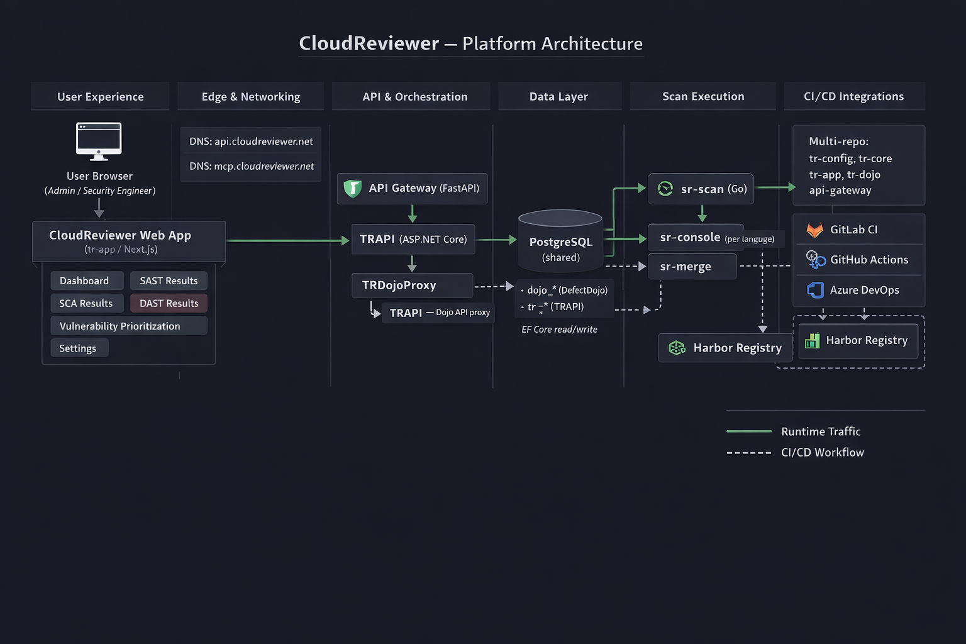Click the "GitLab CI" label
This screenshot has height=644, width=966.
(853, 230)
